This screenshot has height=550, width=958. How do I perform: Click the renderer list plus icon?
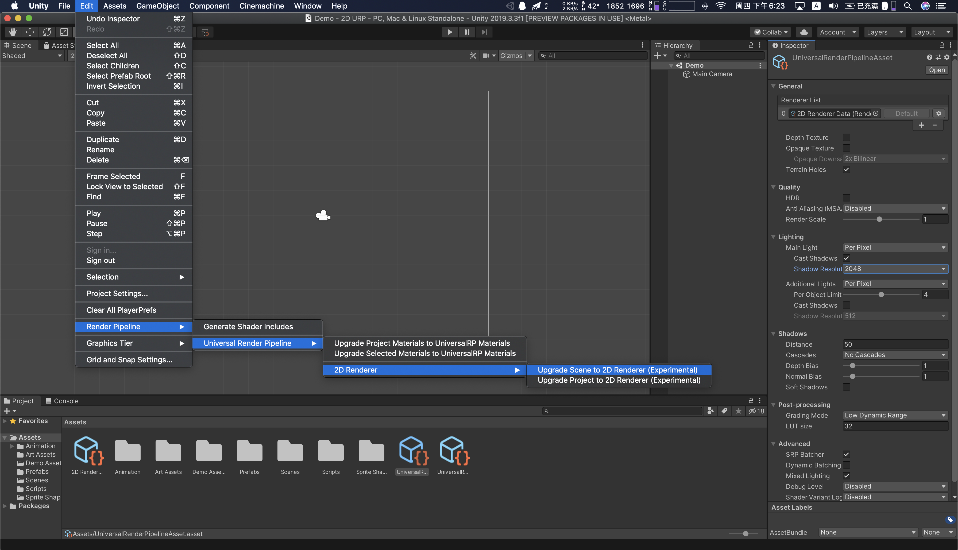(921, 125)
